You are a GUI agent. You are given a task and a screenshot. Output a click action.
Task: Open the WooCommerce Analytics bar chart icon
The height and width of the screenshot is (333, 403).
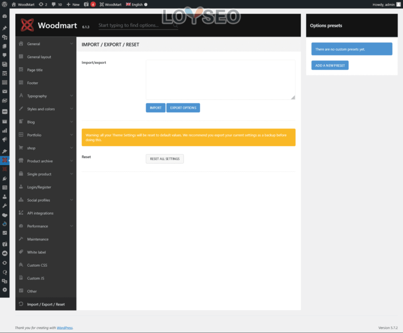click(x=4, y=131)
